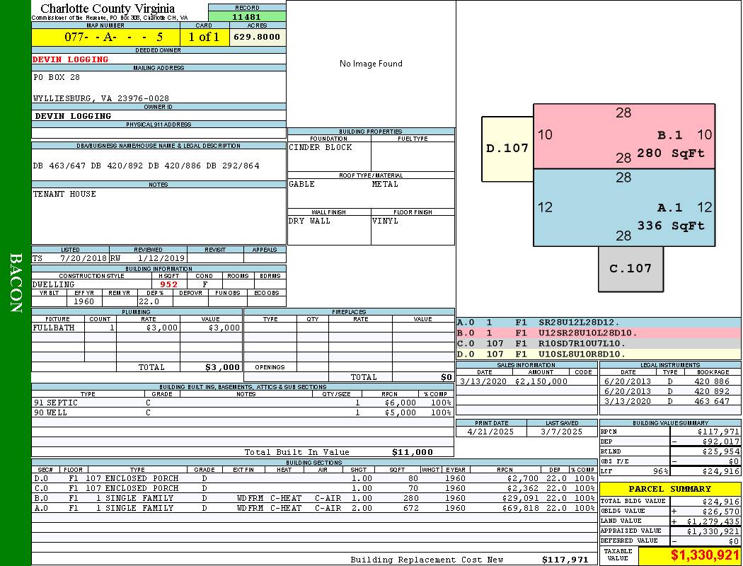The height and width of the screenshot is (566, 743).
Task: Select legal instrument book/page 463 647
Action: (712, 401)
